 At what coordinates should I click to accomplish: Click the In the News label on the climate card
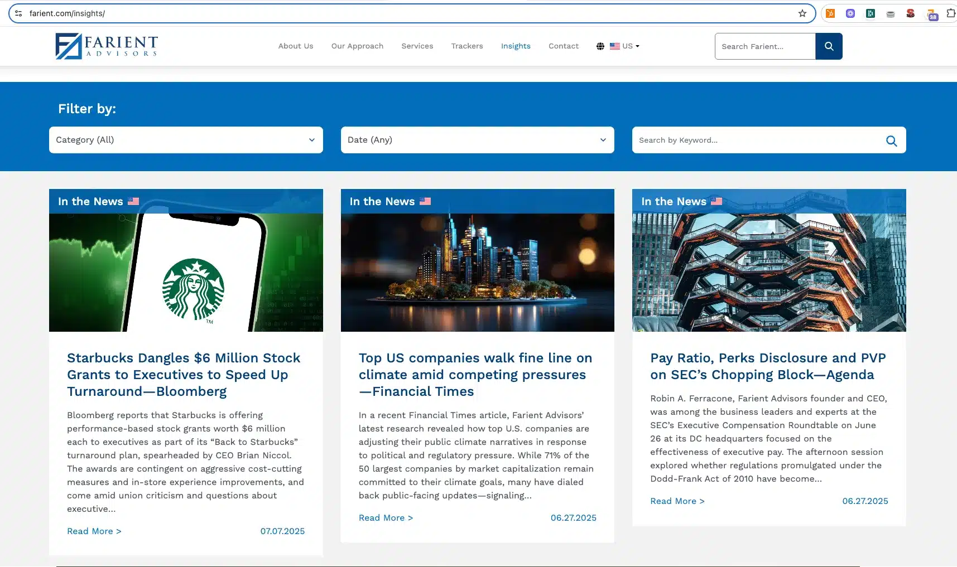point(382,201)
